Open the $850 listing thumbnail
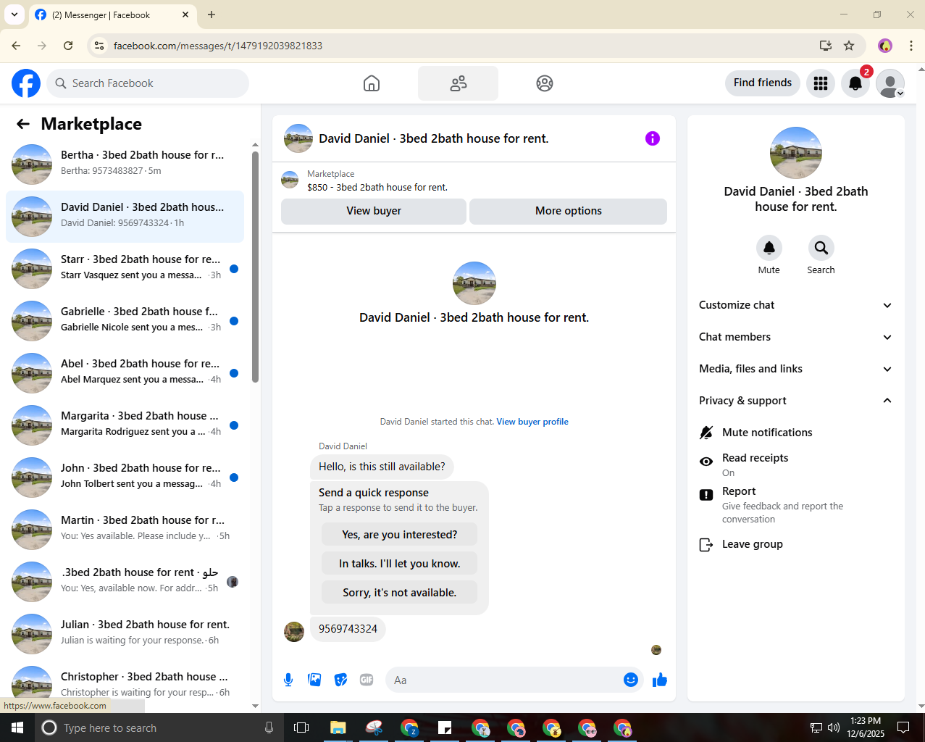Screen dimensions: 925x742 pos(290,180)
